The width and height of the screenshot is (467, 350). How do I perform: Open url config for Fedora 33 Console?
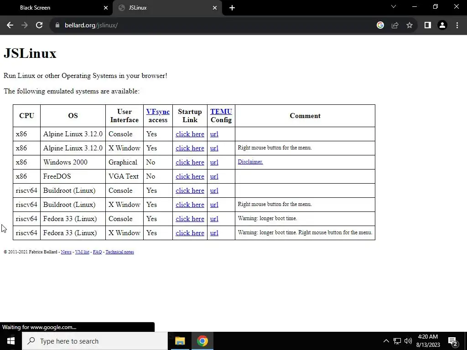click(214, 219)
